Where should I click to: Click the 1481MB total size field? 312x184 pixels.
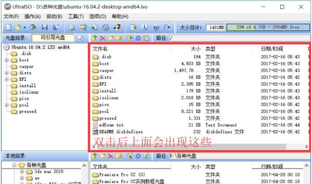(215, 27)
